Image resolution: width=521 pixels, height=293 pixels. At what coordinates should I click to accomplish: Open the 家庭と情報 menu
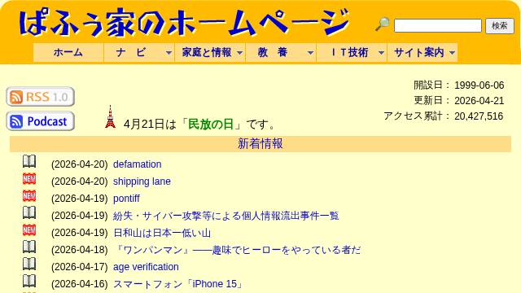tap(210, 52)
